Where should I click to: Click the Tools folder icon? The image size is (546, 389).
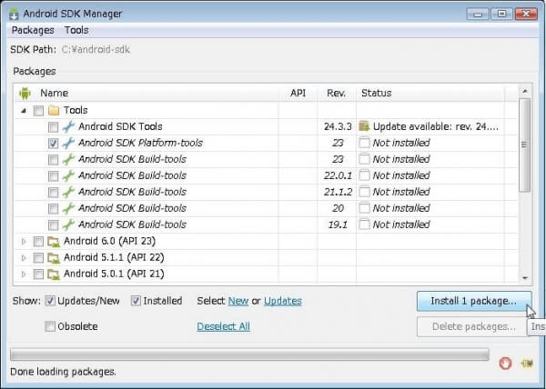click(x=54, y=111)
